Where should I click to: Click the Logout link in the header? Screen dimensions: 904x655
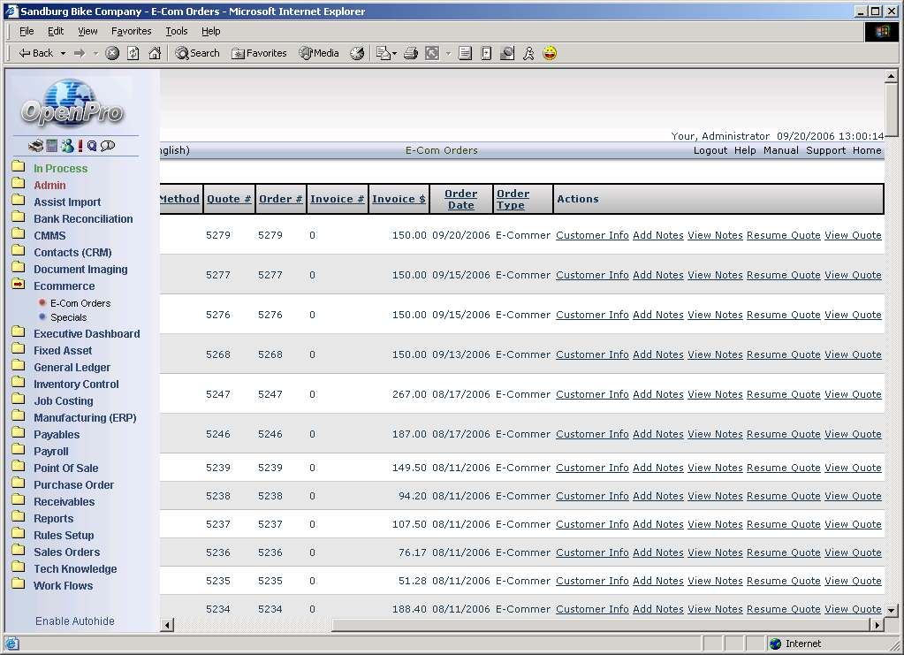pos(710,150)
